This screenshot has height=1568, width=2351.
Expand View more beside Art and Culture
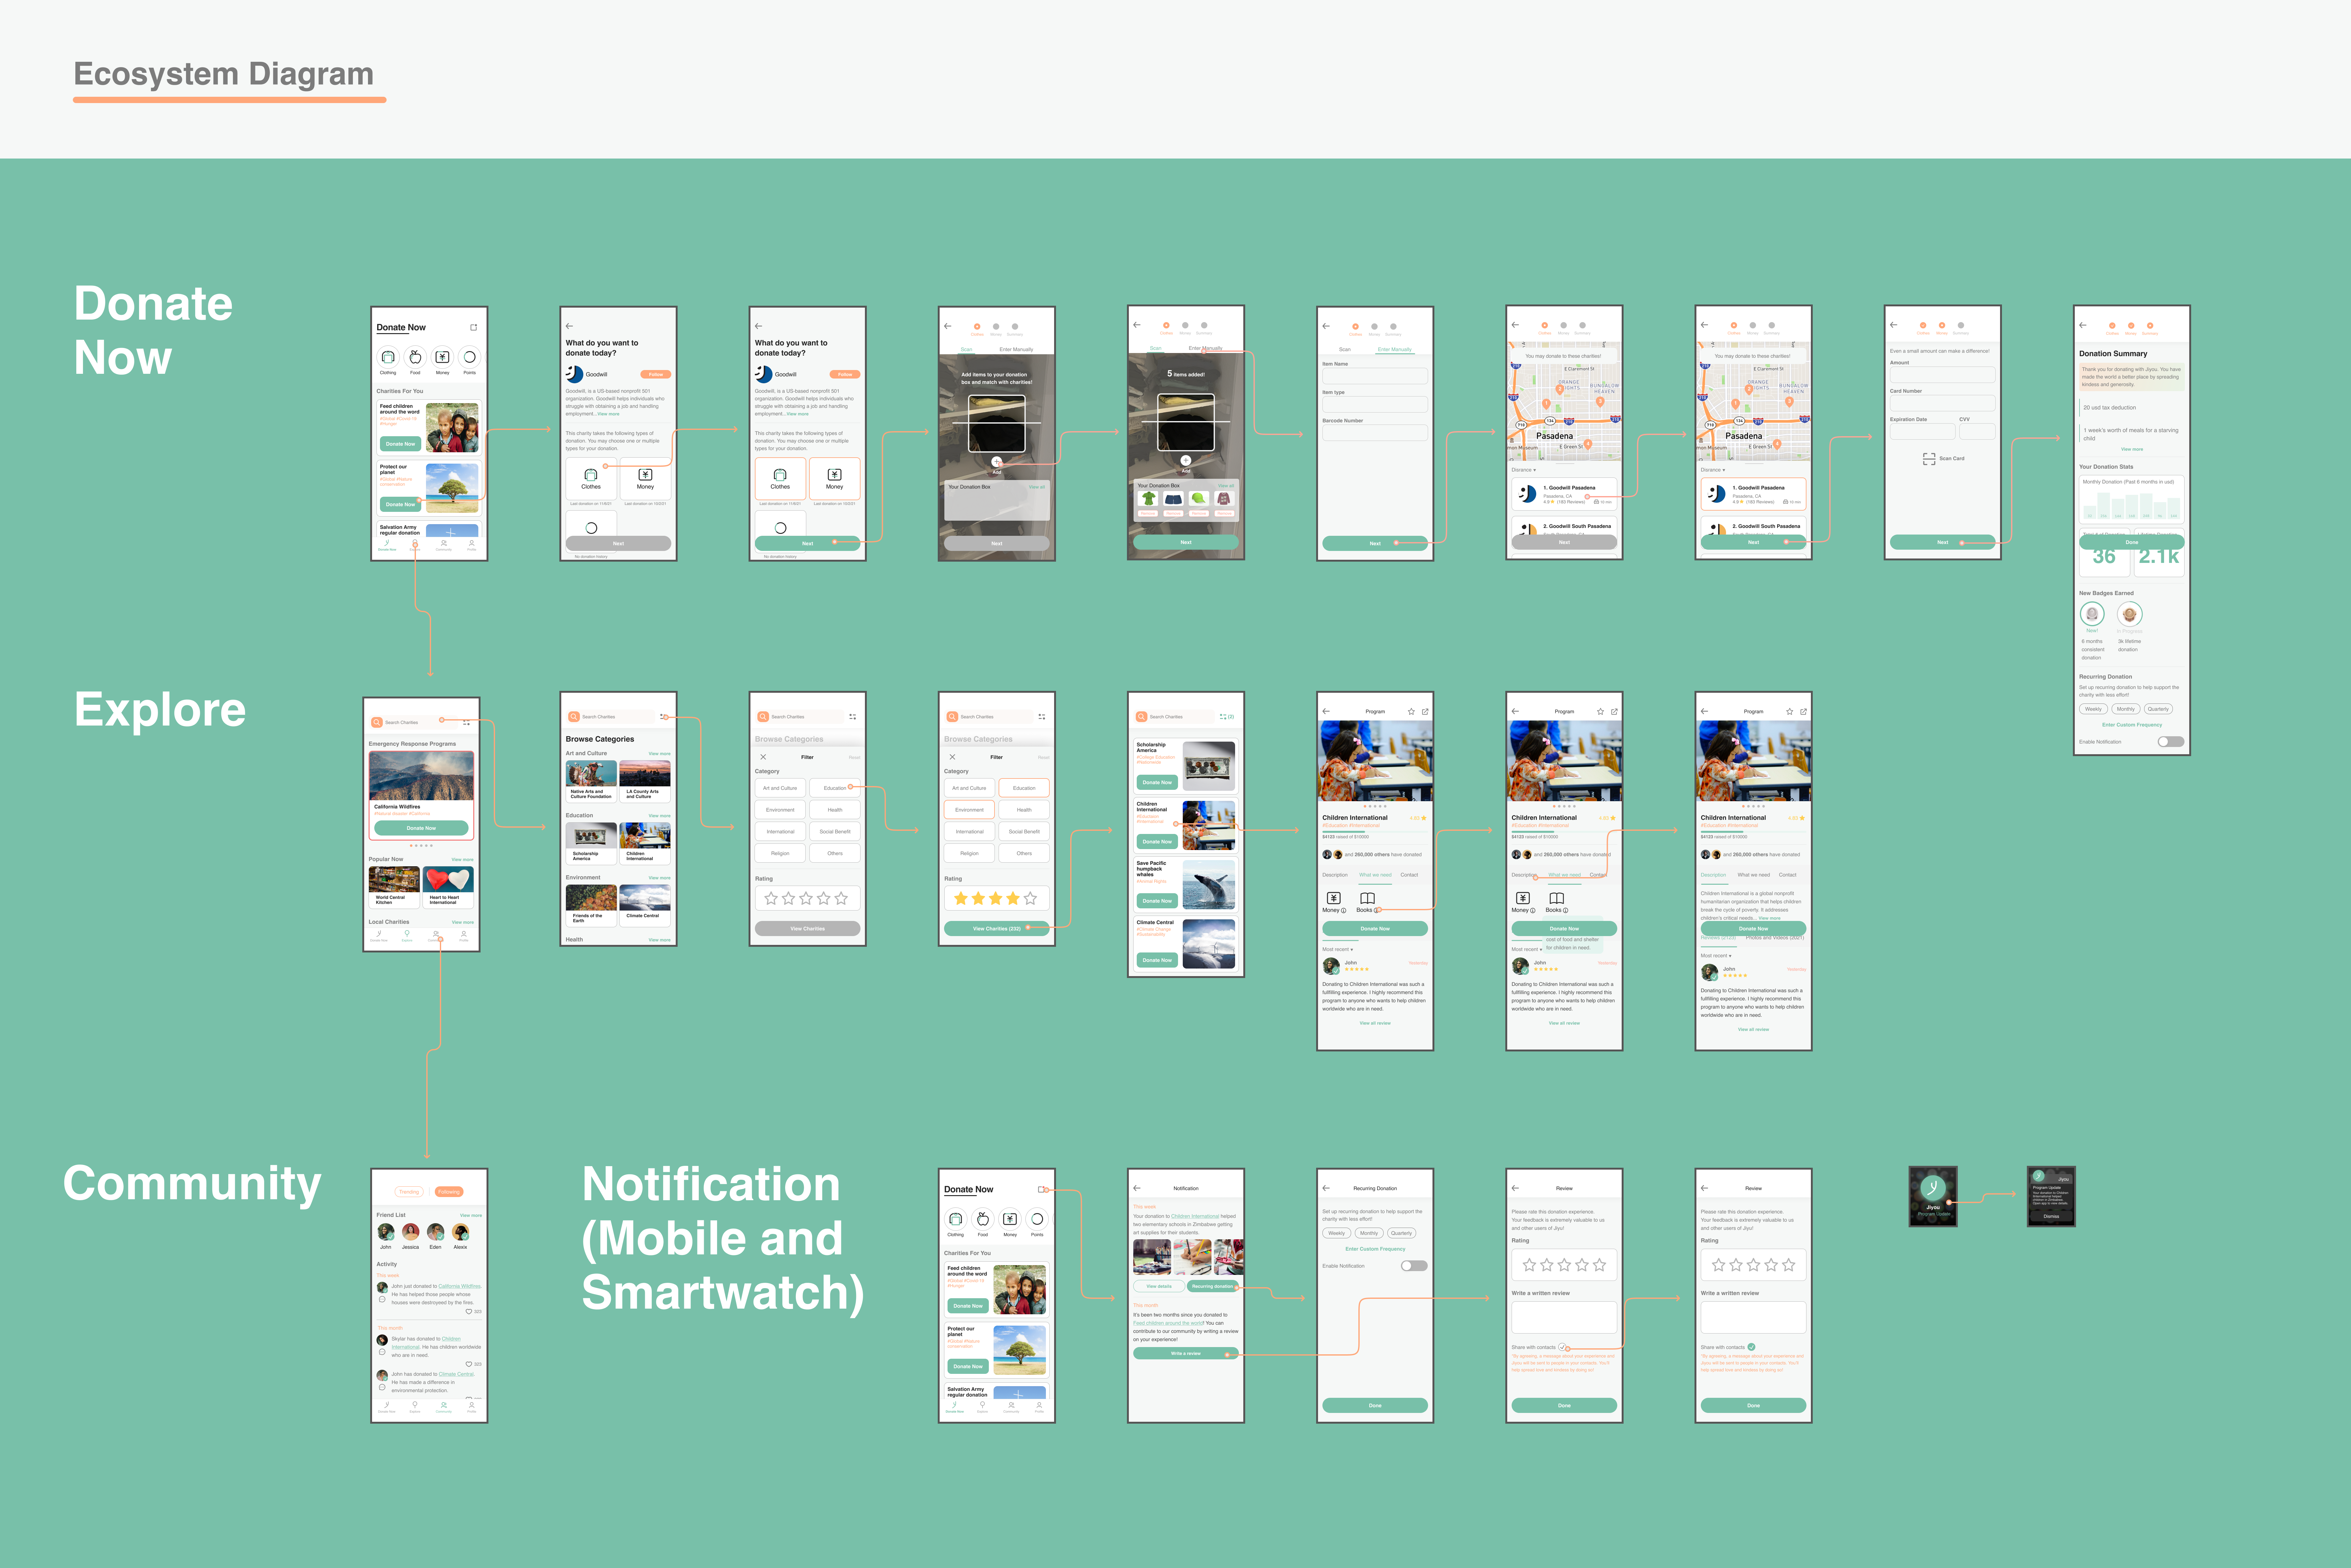click(x=659, y=754)
